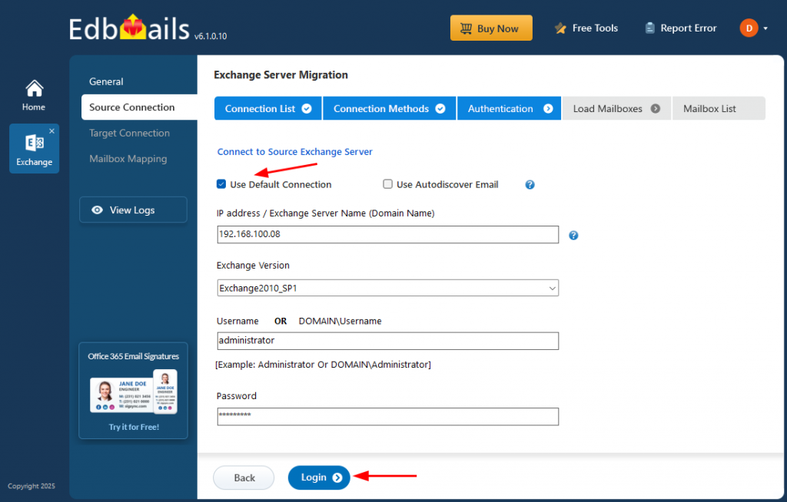Click the shopping cart Buy Now button
The image size is (787, 502).
coord(491,28)
